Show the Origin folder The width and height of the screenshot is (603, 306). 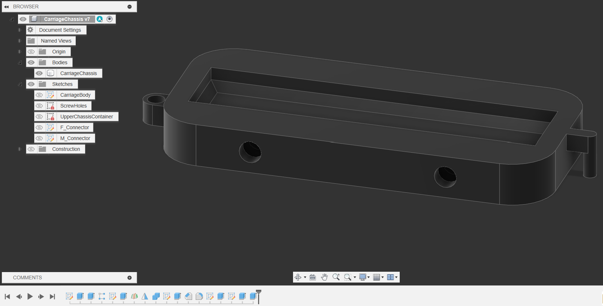pyautogui.click(x=31, y=52)
